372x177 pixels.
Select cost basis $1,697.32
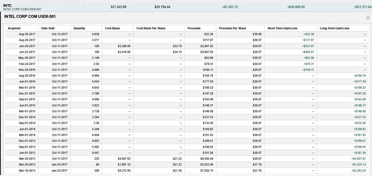click(x=124, y=165)
